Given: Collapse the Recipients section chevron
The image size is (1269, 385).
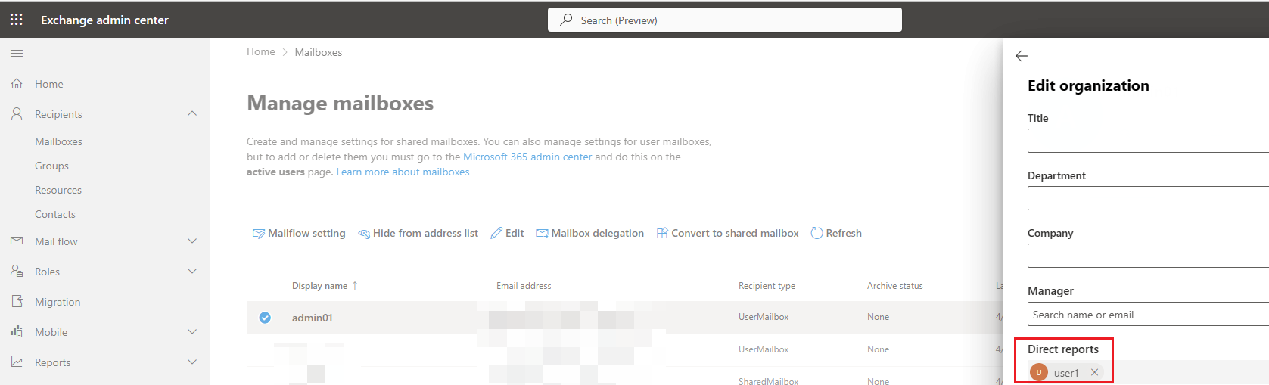Looking at the screenshot, I should (x=192, y=113).
